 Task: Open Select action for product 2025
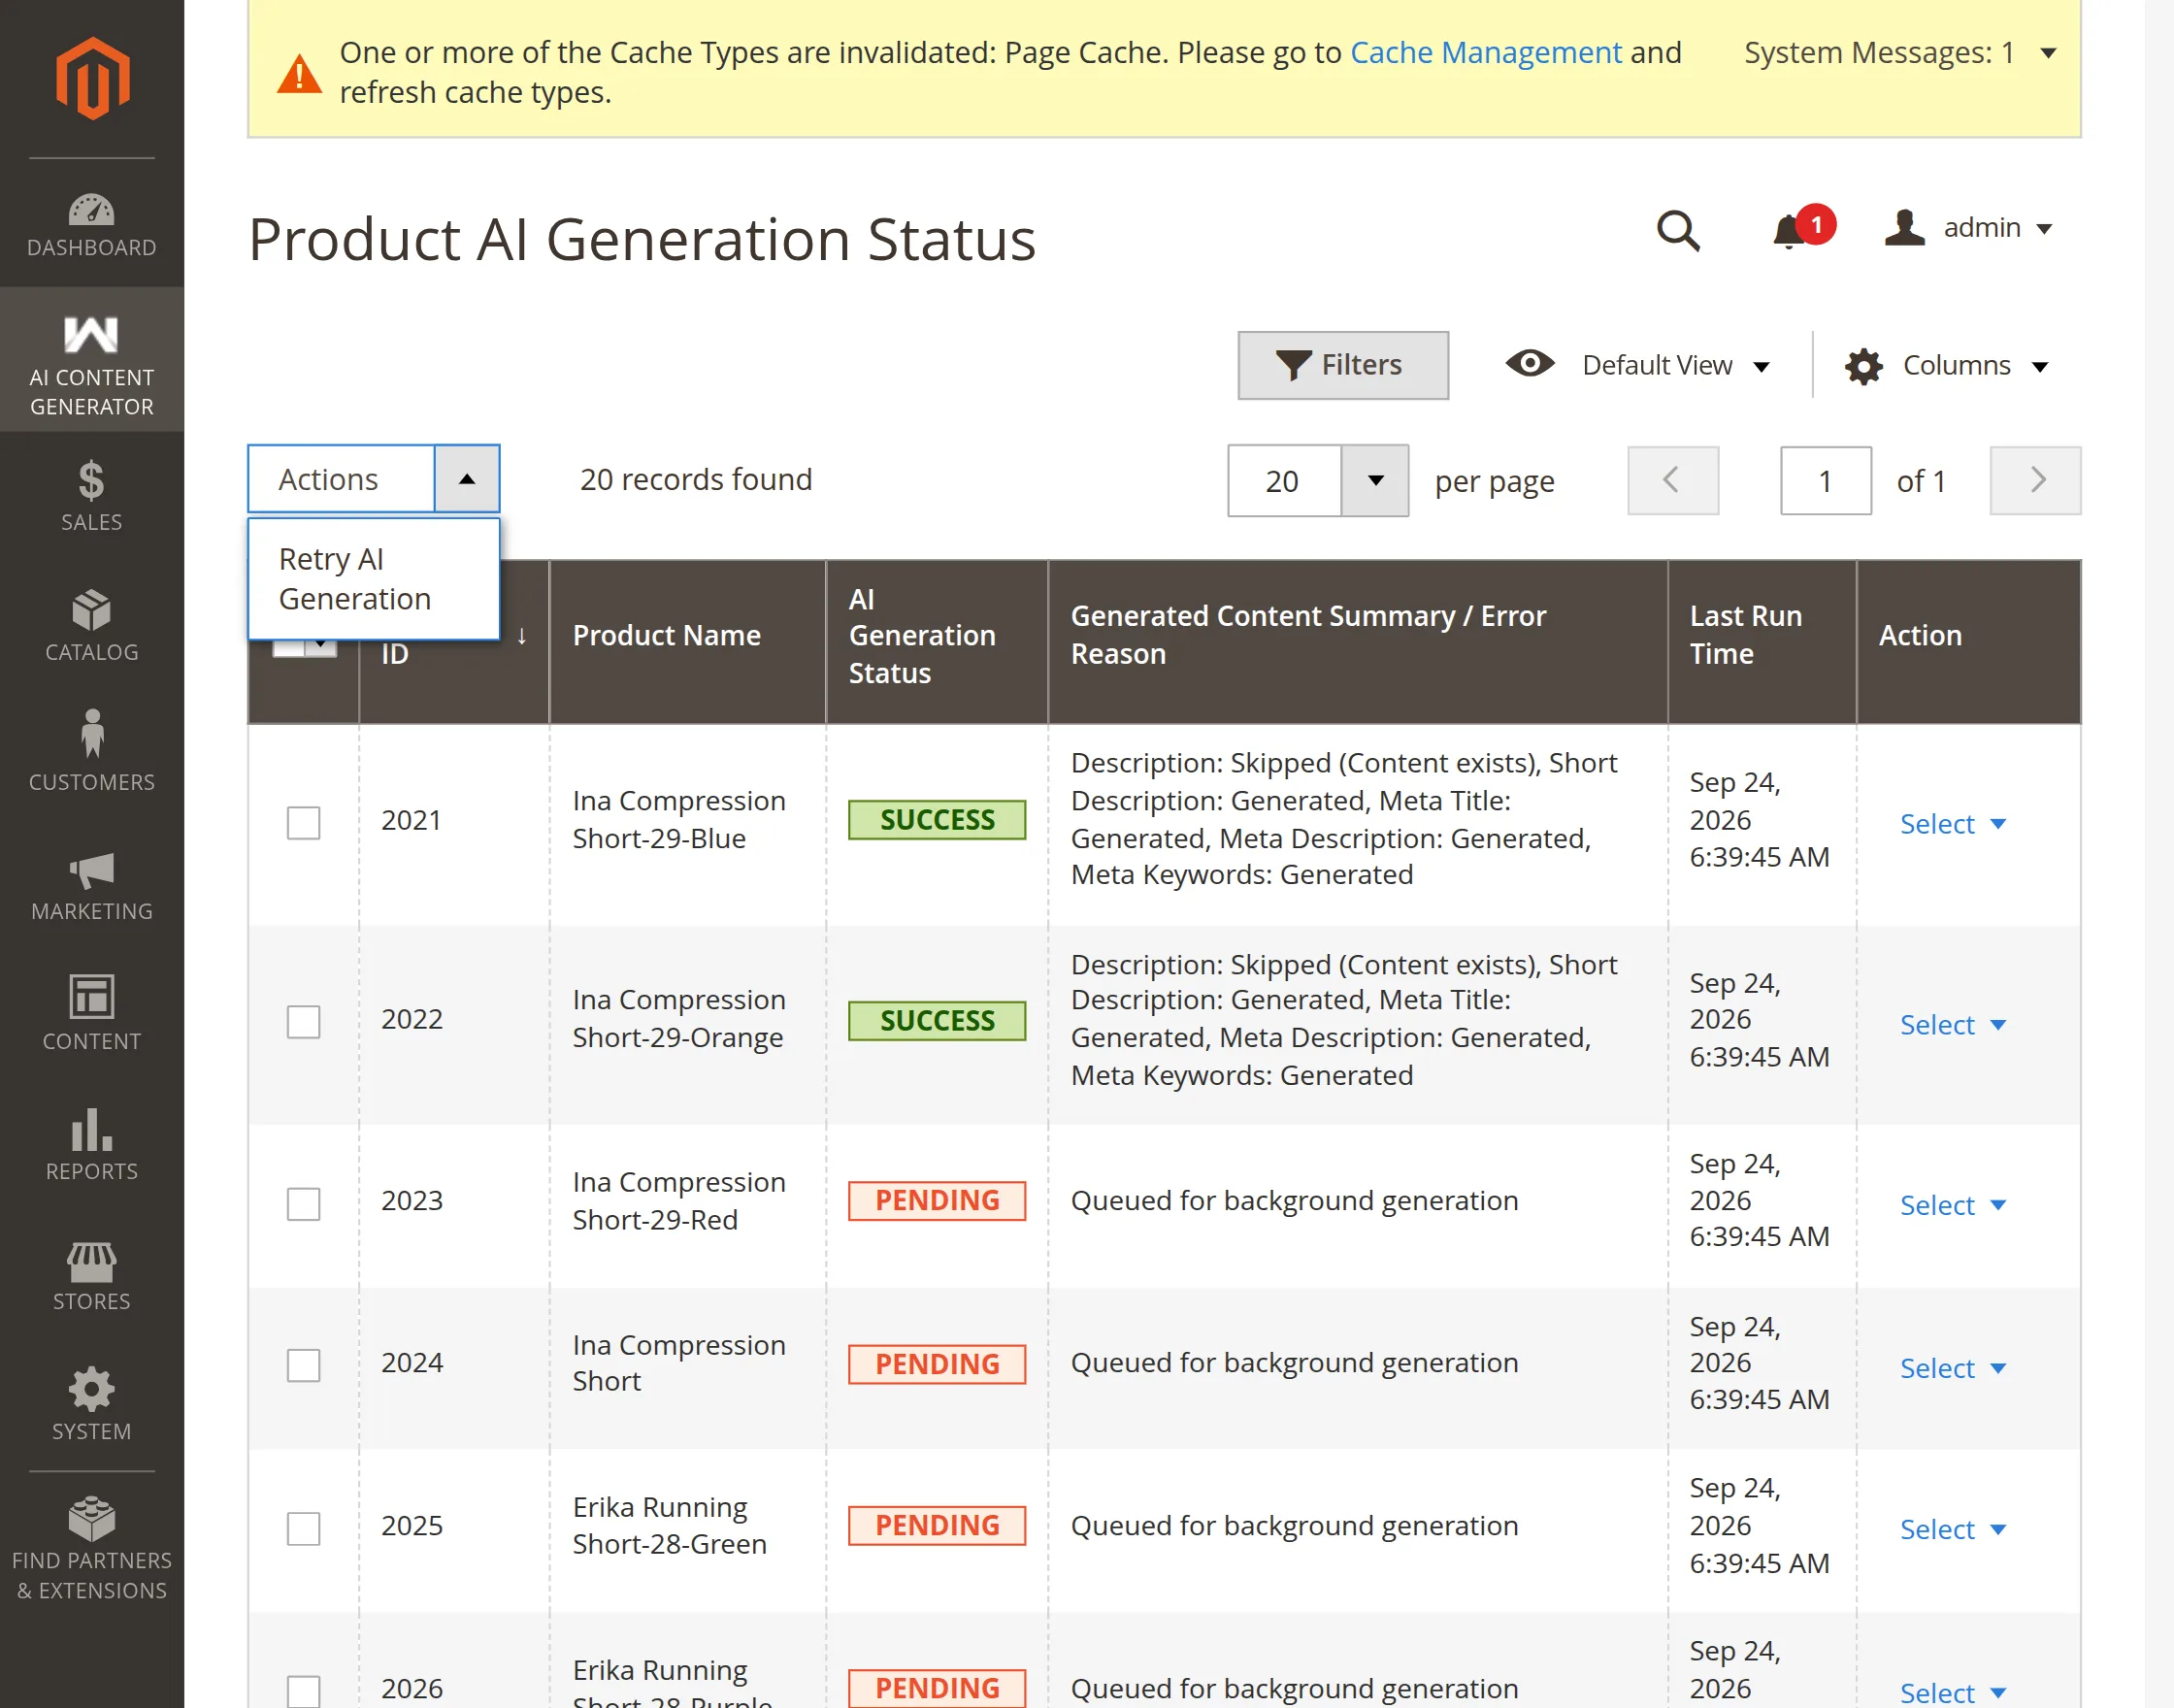[x=1952, y=1529]
